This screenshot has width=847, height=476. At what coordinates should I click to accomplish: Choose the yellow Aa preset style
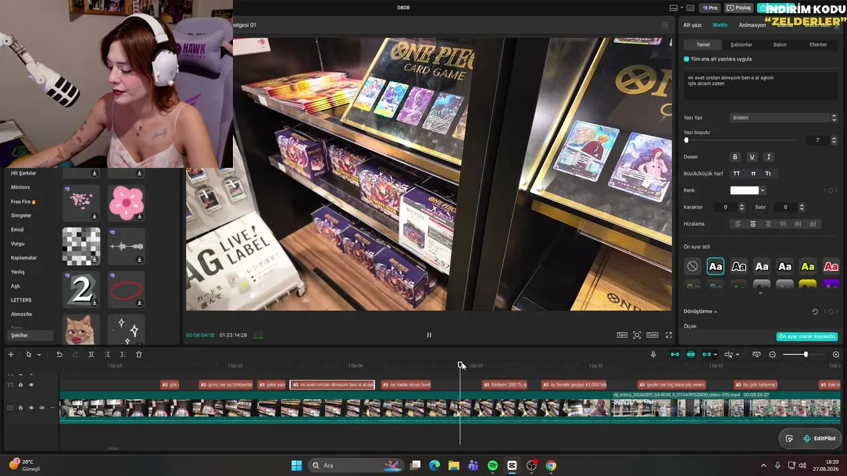click(x=808, y=266)
